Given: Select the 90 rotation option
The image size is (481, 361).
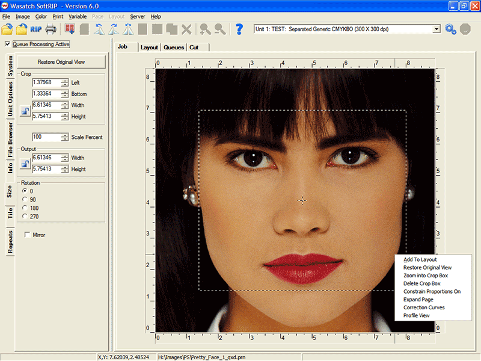Looking at the screenshot, I should (24, 199).
